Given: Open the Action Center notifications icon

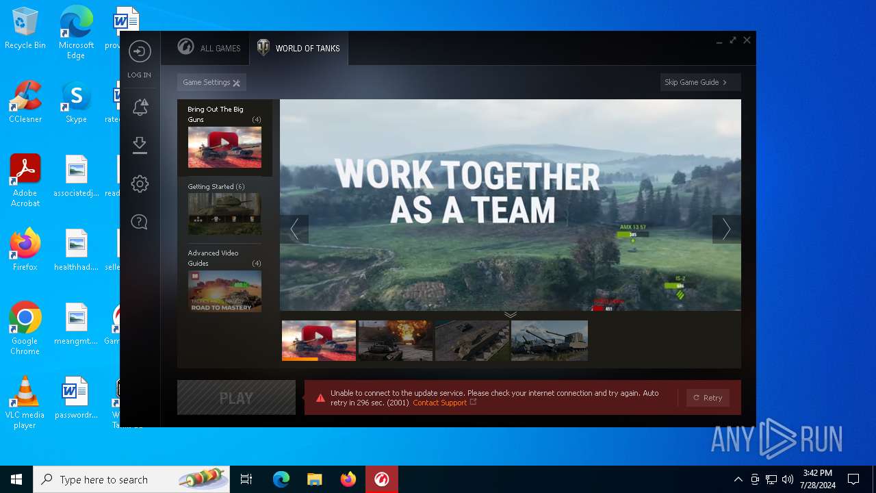Looking at the screenshot, I should (853, 479).
